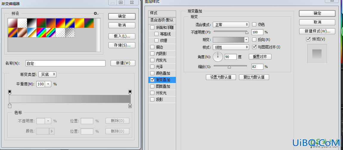Select the transparent rainbow gradient preset
343x150 pixels.
pos(51,32)
